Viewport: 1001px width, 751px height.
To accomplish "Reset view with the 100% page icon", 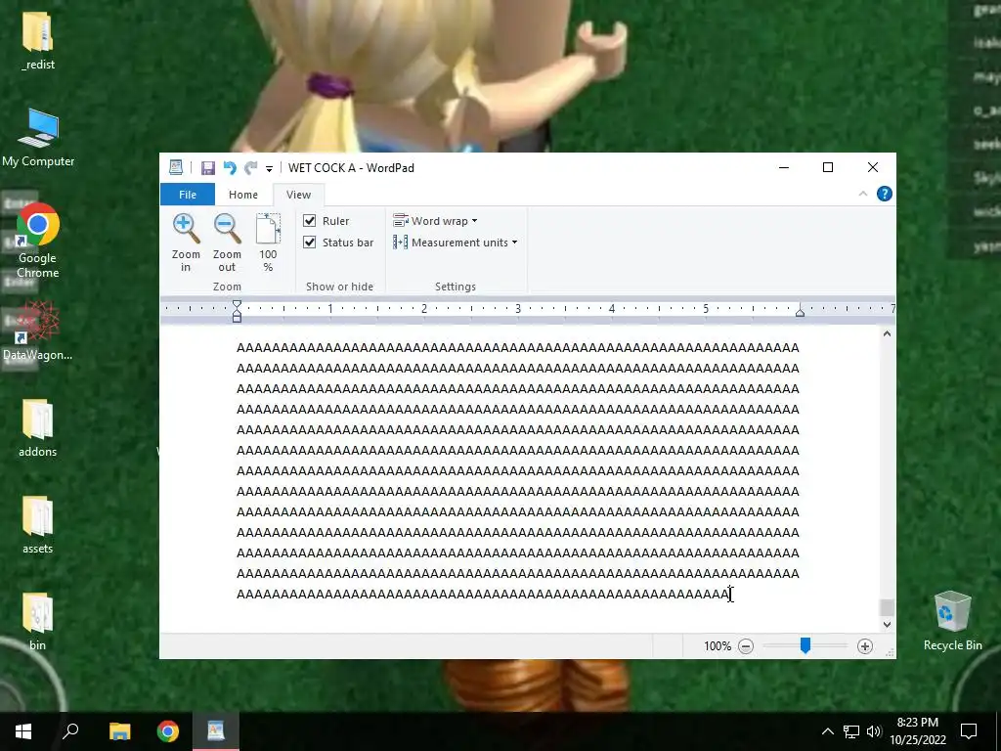I will point(268,243).
